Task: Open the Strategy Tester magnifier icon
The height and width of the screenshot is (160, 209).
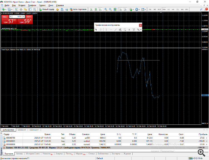Action: [x=35, y=9]
